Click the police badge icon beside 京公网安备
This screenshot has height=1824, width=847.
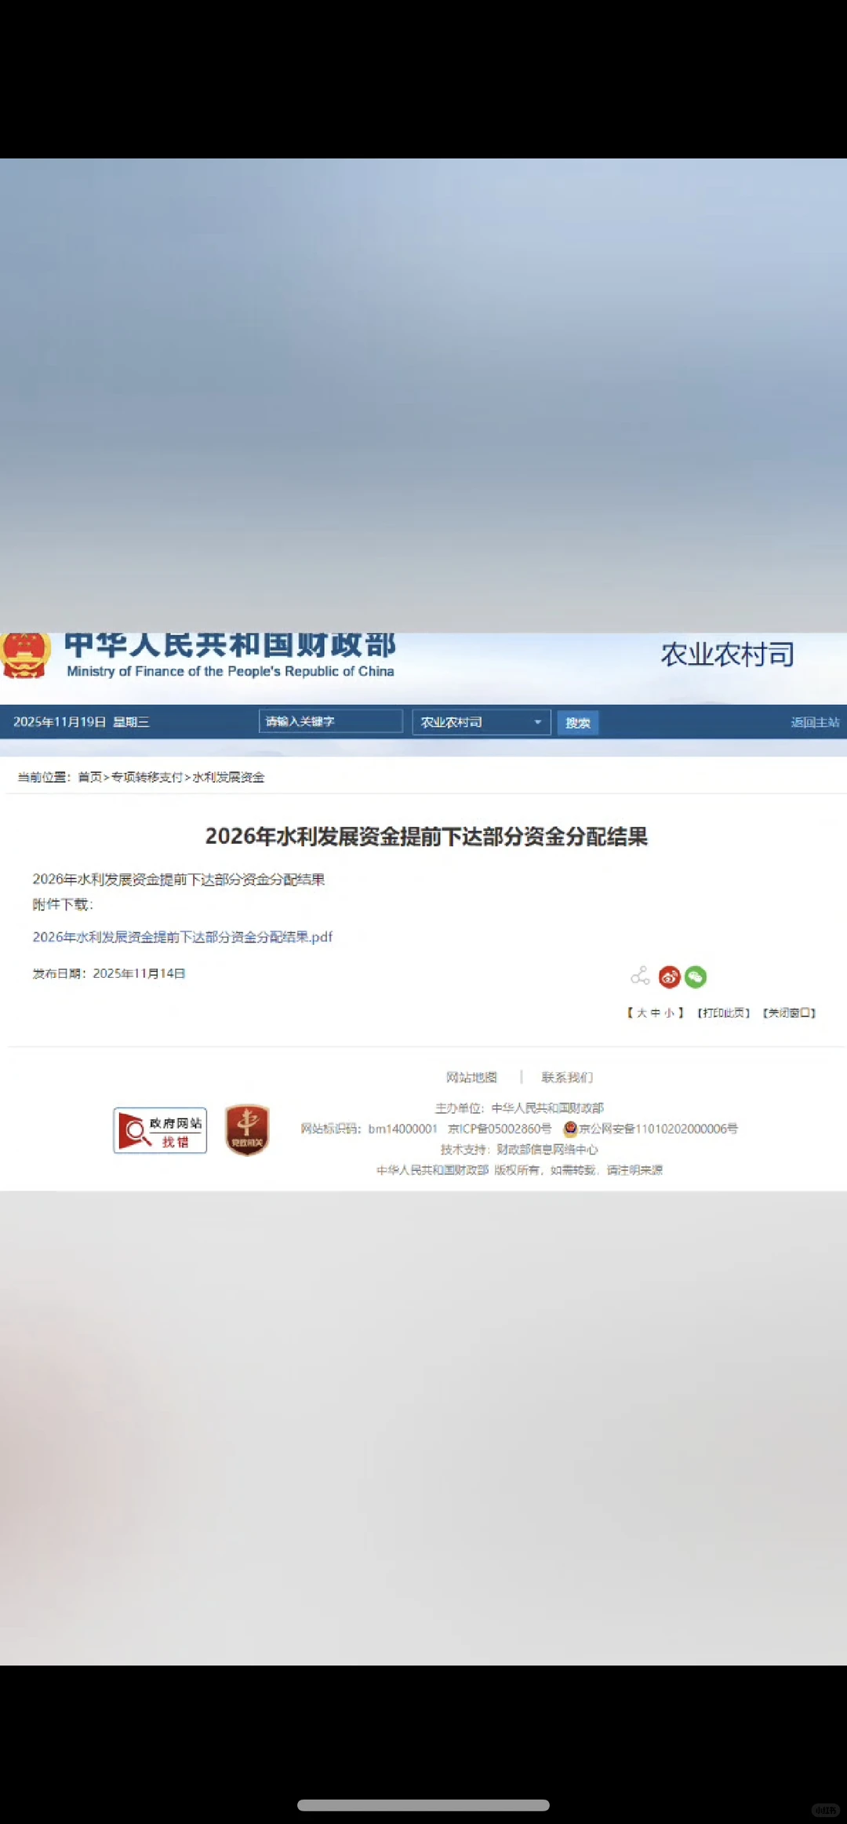pyautogui.click(x=570, y=1129)
